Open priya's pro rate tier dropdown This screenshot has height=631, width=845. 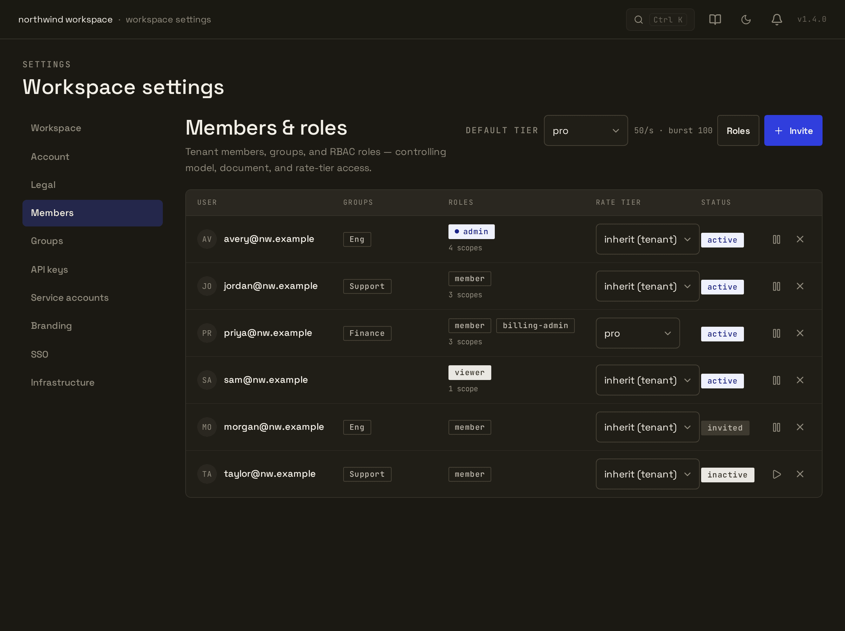tap(638, 333)
